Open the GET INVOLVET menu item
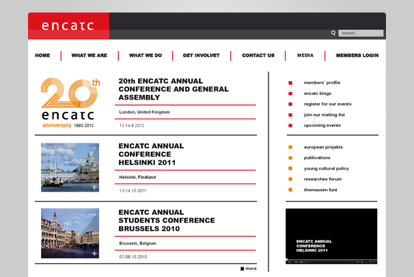414x277 pixels. coord(202,55)
